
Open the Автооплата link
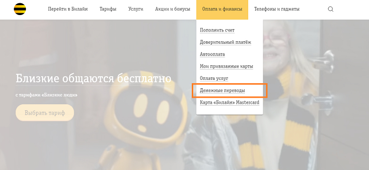coord(212,54)
